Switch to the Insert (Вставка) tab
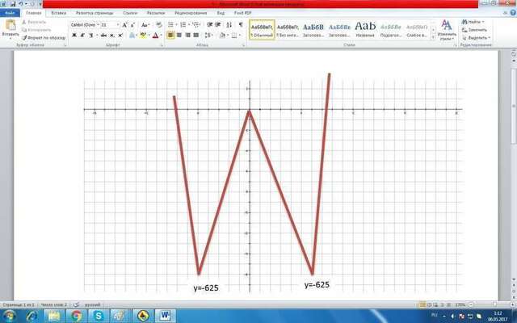This screenshot has width=517, height=323. click(x=59, y=13)
